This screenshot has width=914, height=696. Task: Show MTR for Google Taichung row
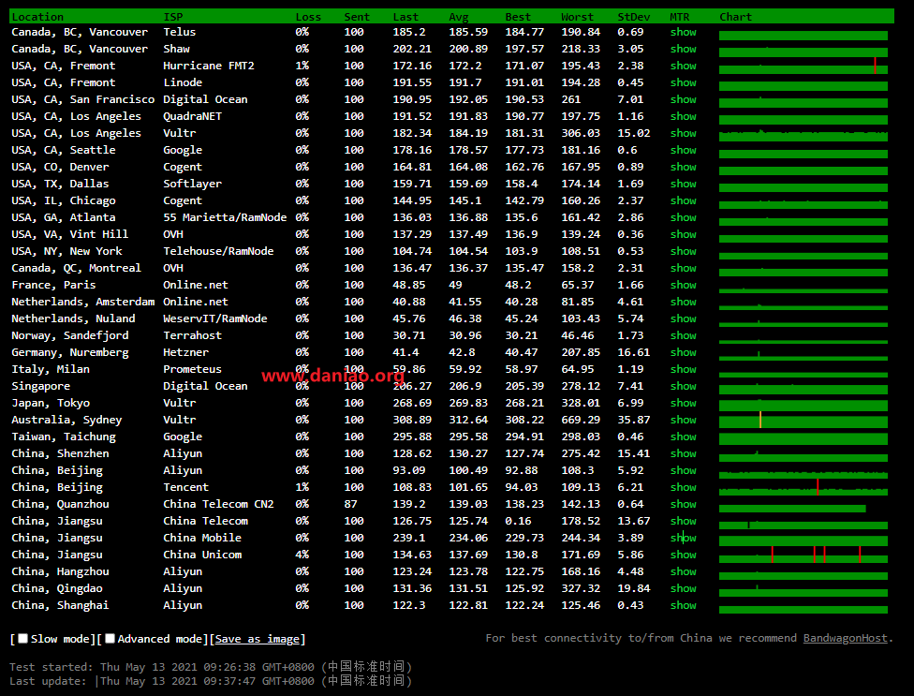click(684, 437)
